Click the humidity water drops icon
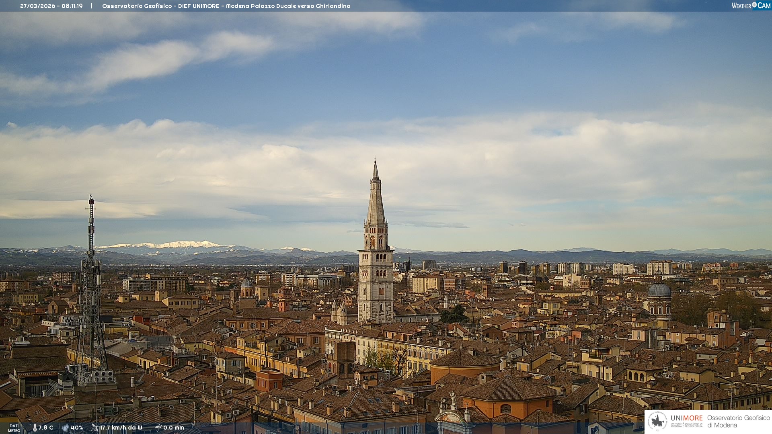Viewport: 772px width, 434px height. 65,428
